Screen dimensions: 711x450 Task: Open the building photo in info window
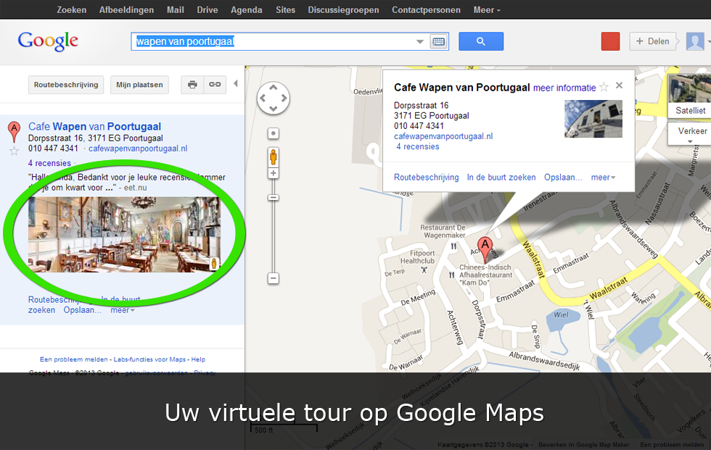(593, 119)
